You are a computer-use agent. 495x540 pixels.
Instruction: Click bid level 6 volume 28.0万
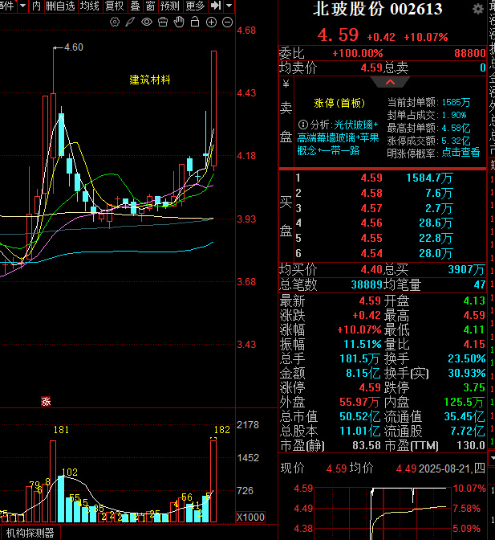436,253
